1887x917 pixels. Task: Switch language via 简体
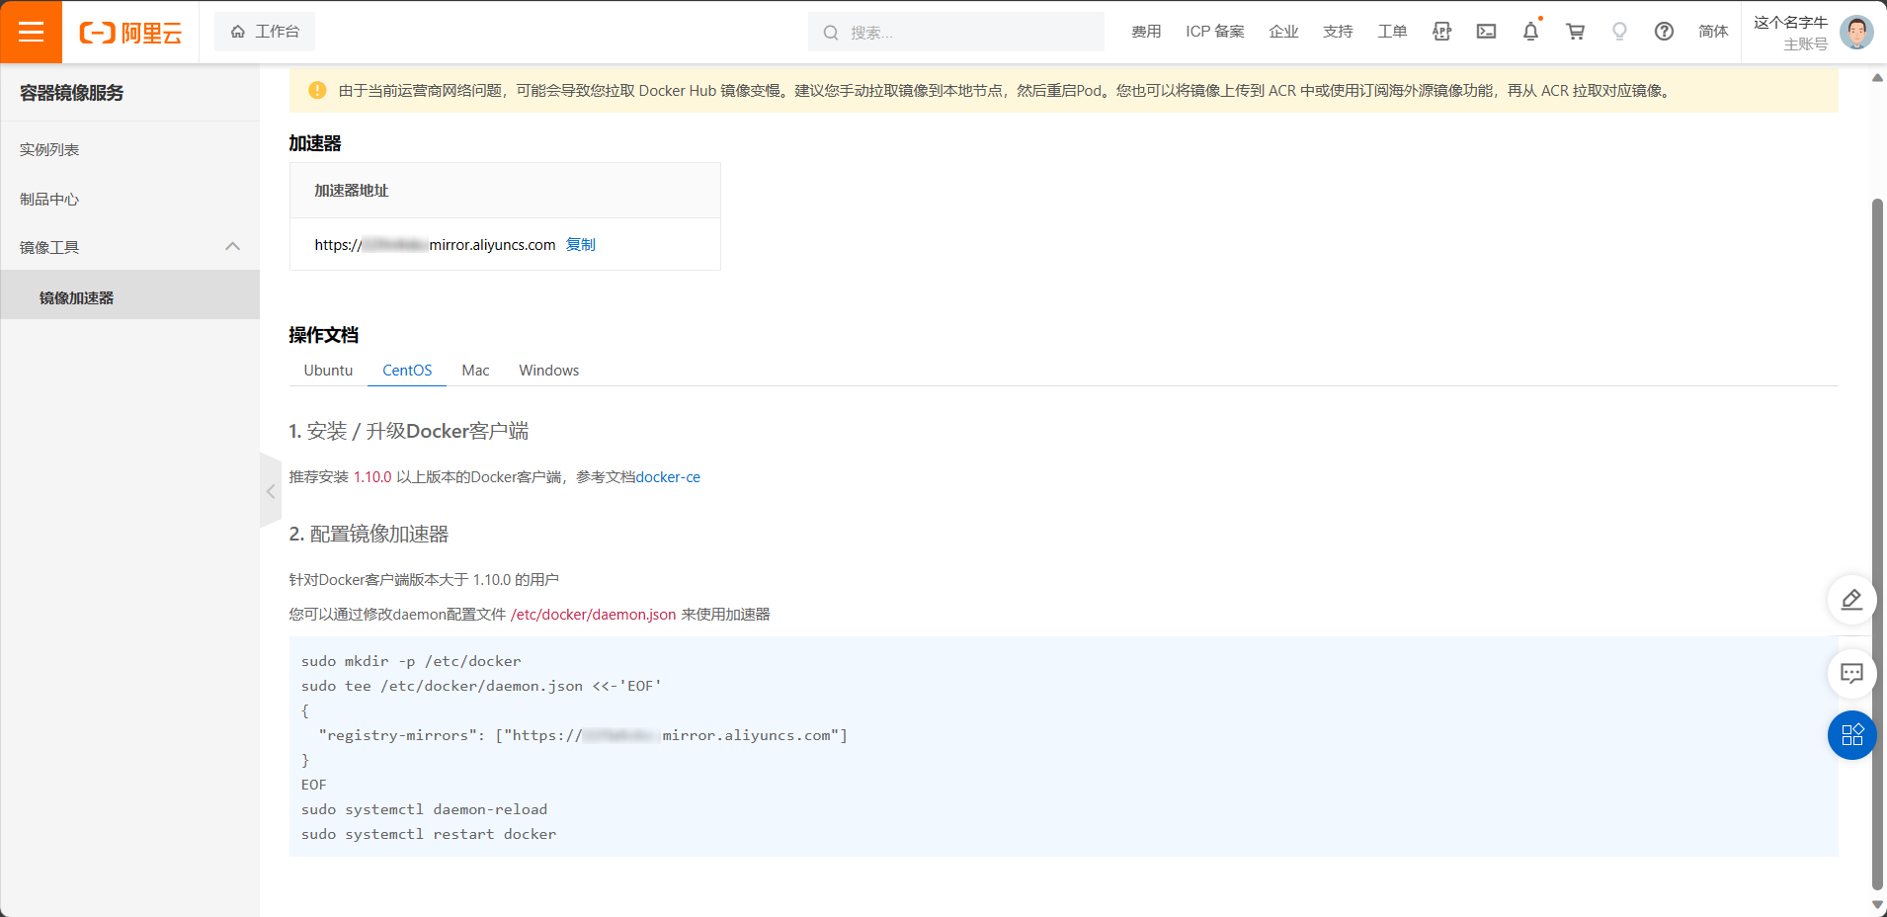pos(1713,32)
